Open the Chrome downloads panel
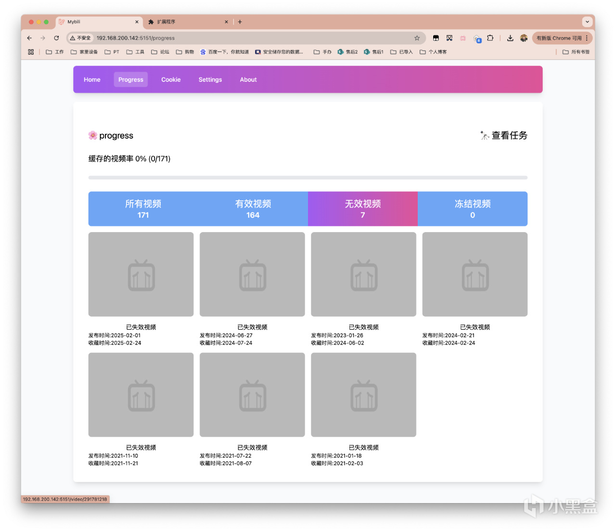Image resolution: width=616 pixels, height=531 pixels. (x=510, y=38)
